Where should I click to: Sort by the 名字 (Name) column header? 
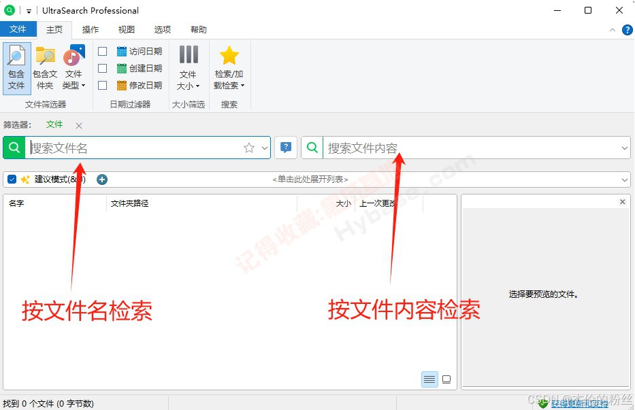click(16, 203)
